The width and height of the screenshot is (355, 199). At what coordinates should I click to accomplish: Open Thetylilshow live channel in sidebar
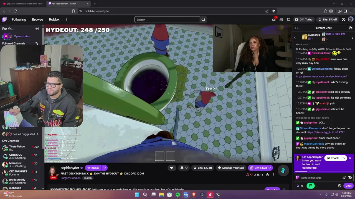pyautogui.click(x=21, y=148)
